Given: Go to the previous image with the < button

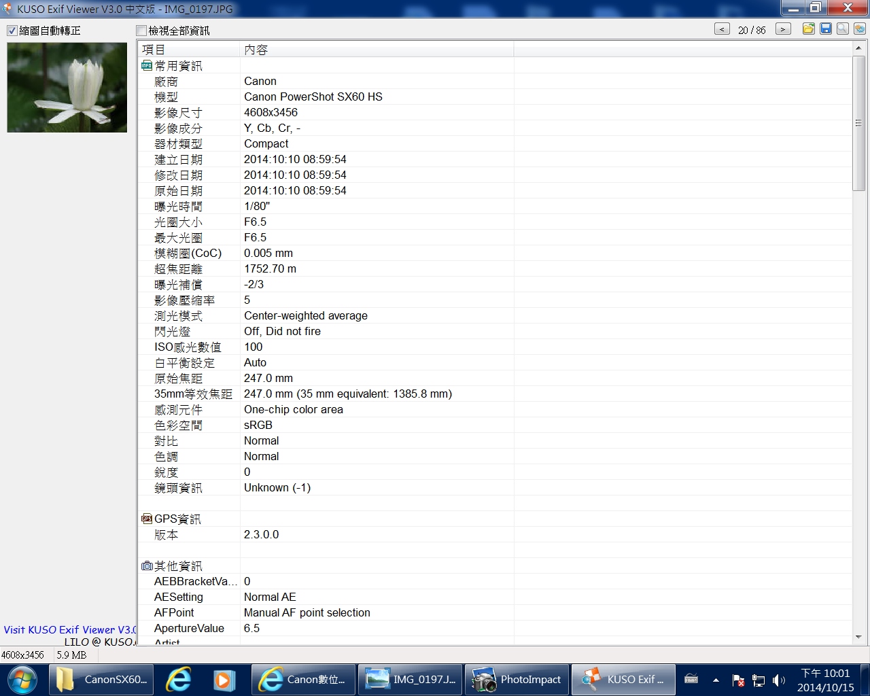Looking at the screenshot, I should point(722,29).
